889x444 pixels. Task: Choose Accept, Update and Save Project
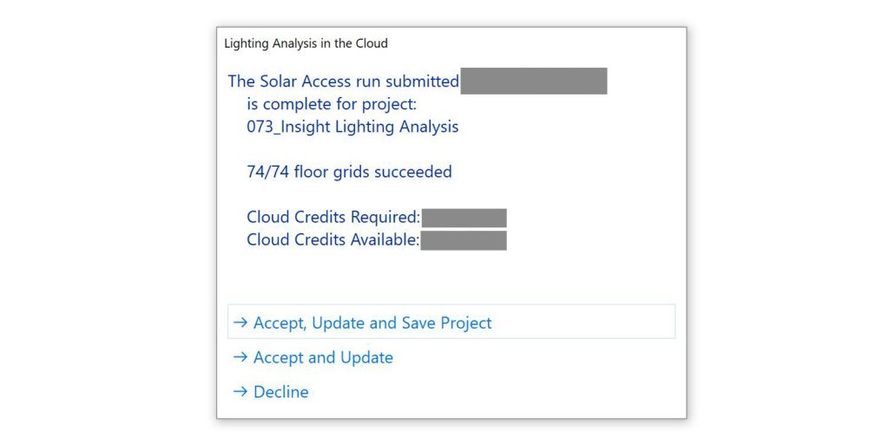click(372, 323)
